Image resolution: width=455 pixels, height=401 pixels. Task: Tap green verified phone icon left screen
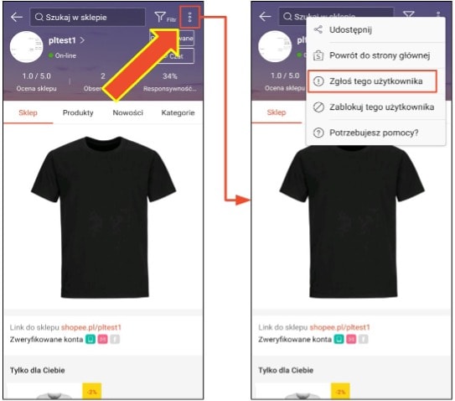pyautogui.click(x=90, y=340)
